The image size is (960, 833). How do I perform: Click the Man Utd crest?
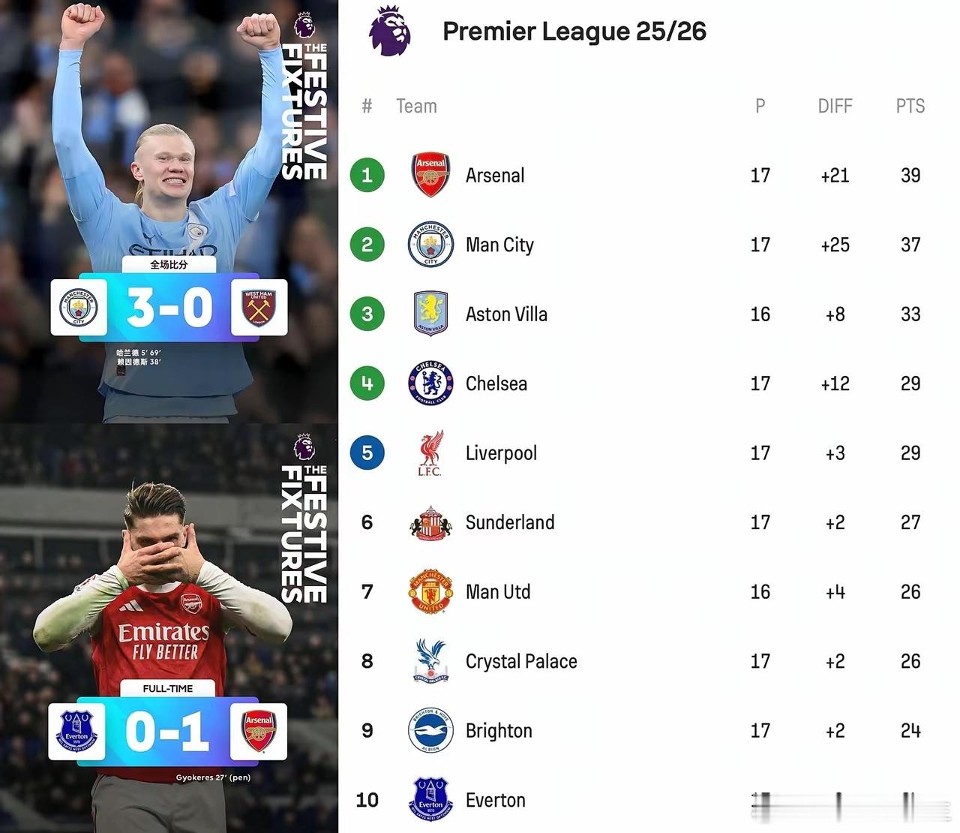click(430, 591)
